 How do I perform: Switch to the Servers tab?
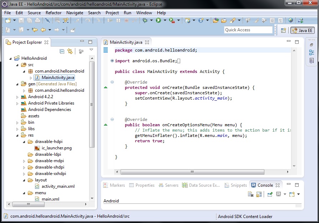click(169, 185)
